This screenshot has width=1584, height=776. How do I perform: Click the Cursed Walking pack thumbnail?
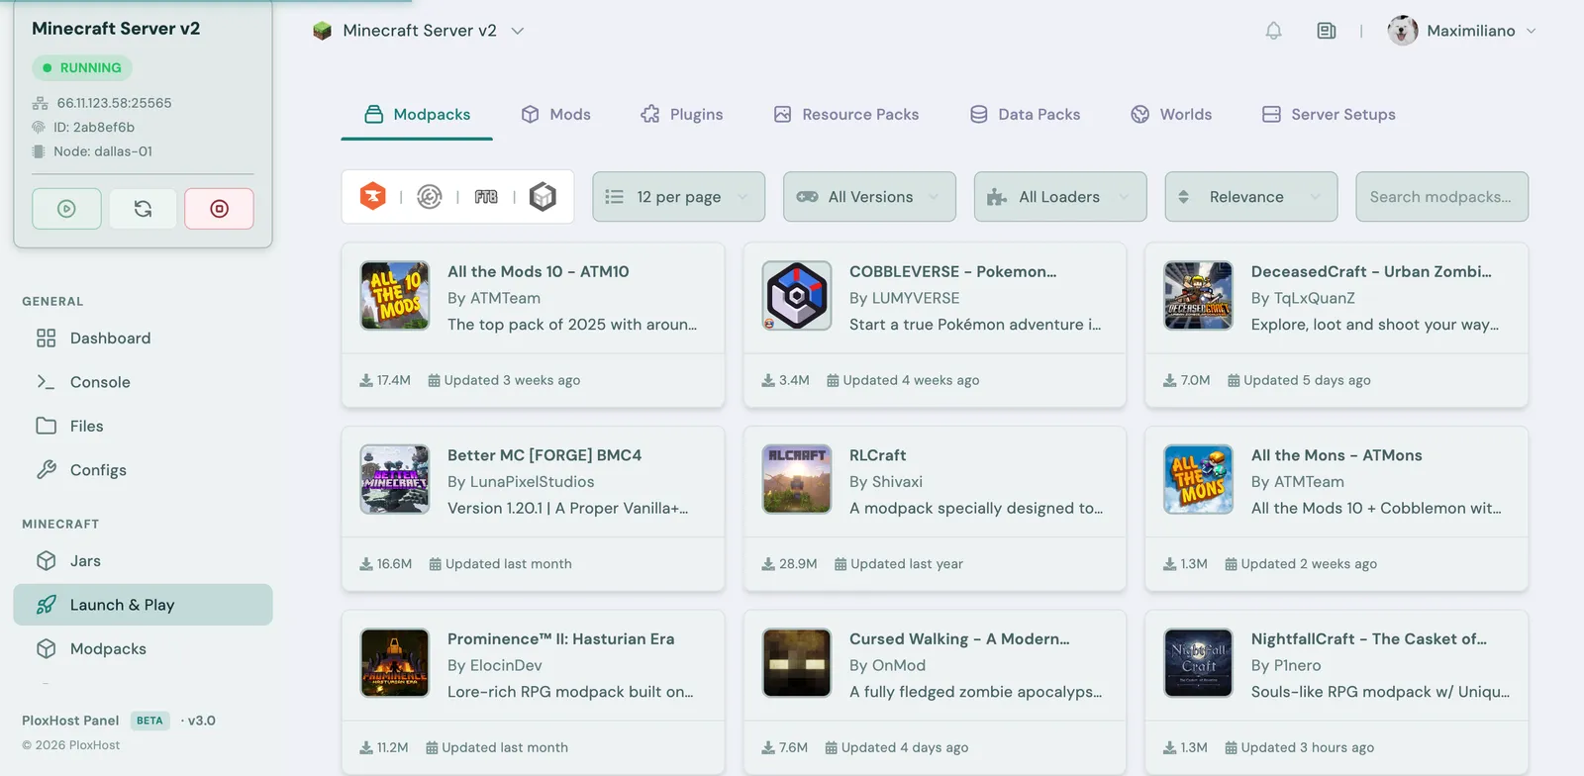tap(797, 663)
